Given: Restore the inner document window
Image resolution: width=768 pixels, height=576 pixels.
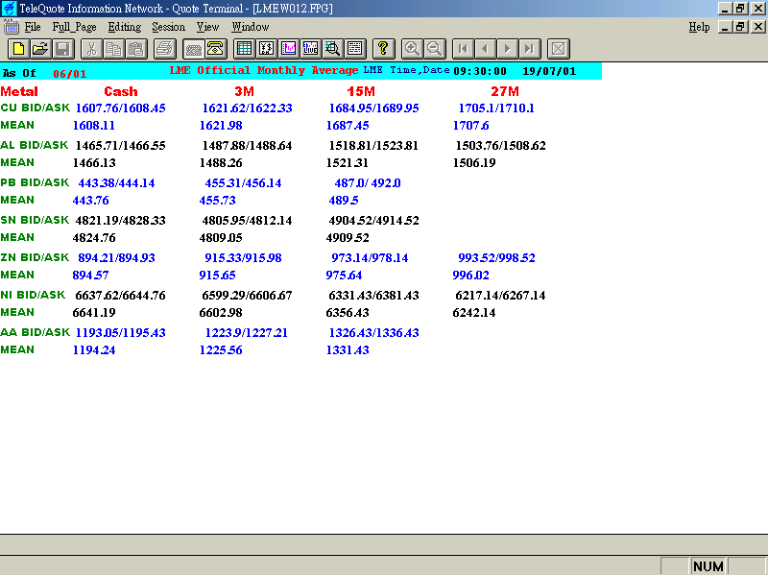Looking at the screenshot, I should (x=740, y=27).
